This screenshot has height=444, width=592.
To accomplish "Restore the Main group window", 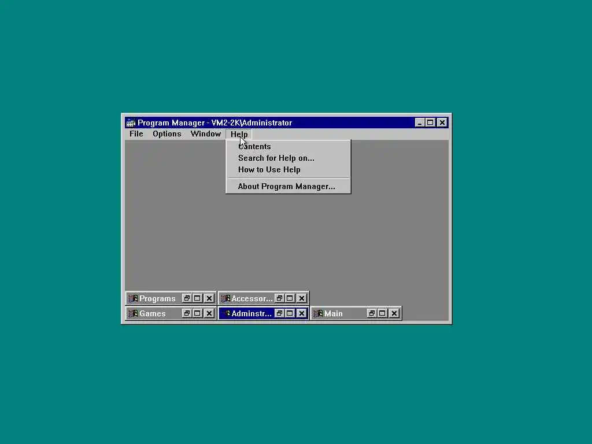I will pos(372,313).
